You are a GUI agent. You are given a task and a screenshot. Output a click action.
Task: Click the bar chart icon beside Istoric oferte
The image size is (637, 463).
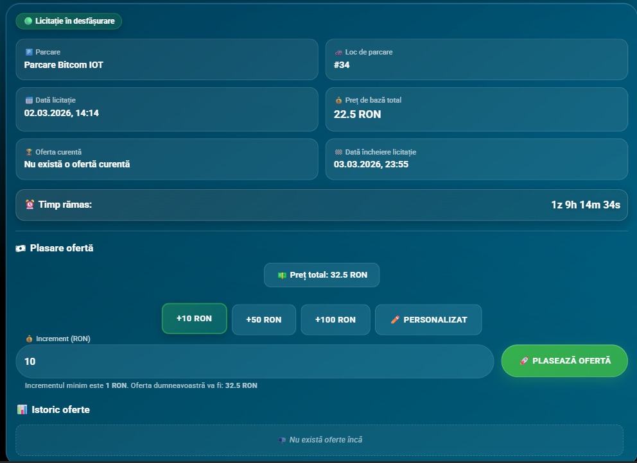(x=22, y=409)
